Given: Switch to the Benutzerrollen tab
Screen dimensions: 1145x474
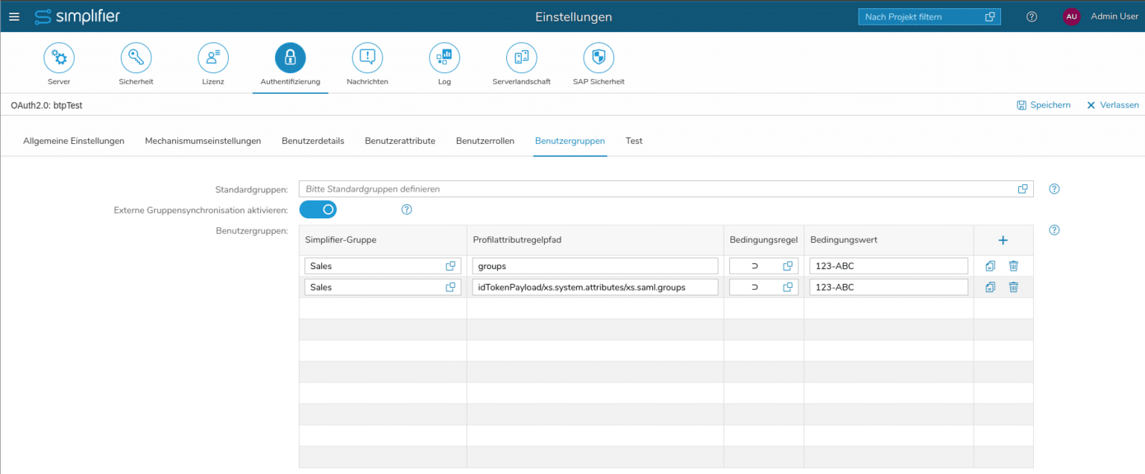Looking at the screenshot, I should click(x=485, y=141).
